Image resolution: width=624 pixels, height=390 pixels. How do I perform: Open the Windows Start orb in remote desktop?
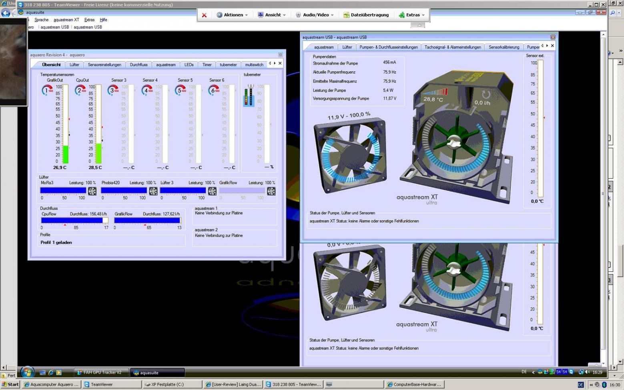point(27,372)
